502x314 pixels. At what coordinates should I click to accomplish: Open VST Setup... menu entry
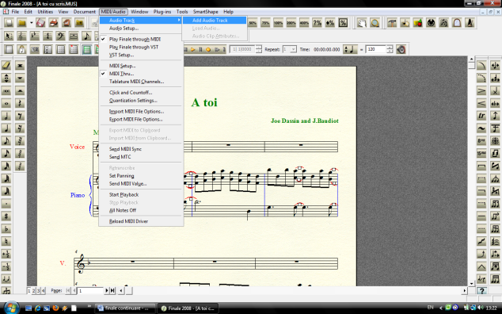tap(141, 55)
